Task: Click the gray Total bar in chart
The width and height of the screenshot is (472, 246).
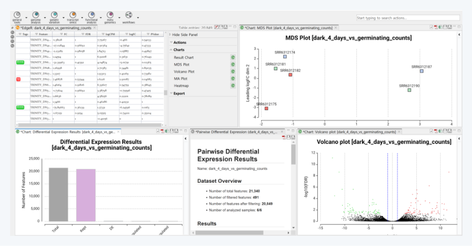Action: click(58, 194)
